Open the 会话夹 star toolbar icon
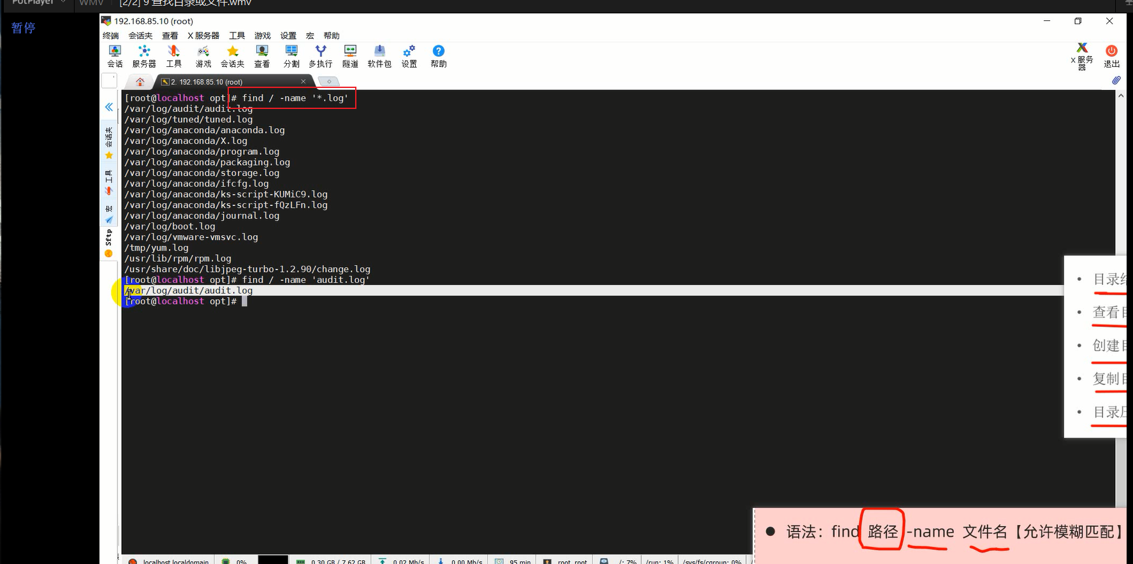Screen dimensions: 1133x564 coord(233,56)
